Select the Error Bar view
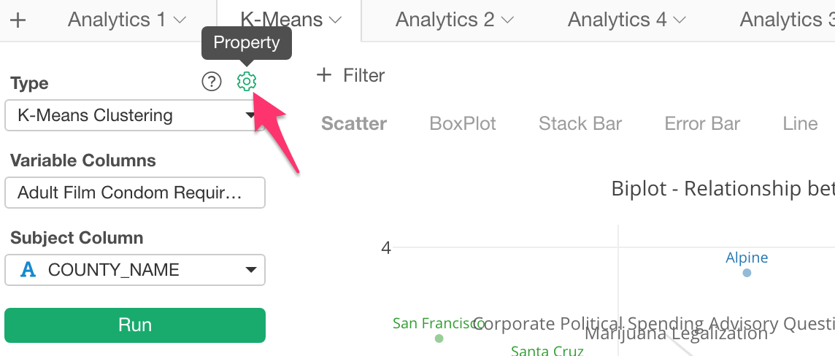The width and height of the screenshot is (835, 356). point(702,123)
